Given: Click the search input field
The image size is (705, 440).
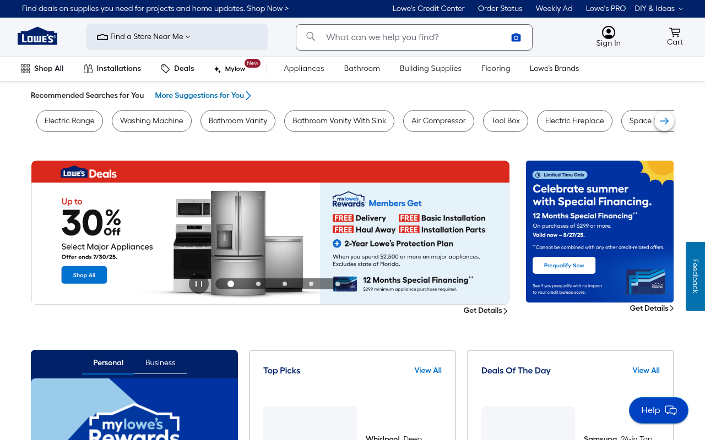Looking at the screenshot, I should (x=414, y=37).
